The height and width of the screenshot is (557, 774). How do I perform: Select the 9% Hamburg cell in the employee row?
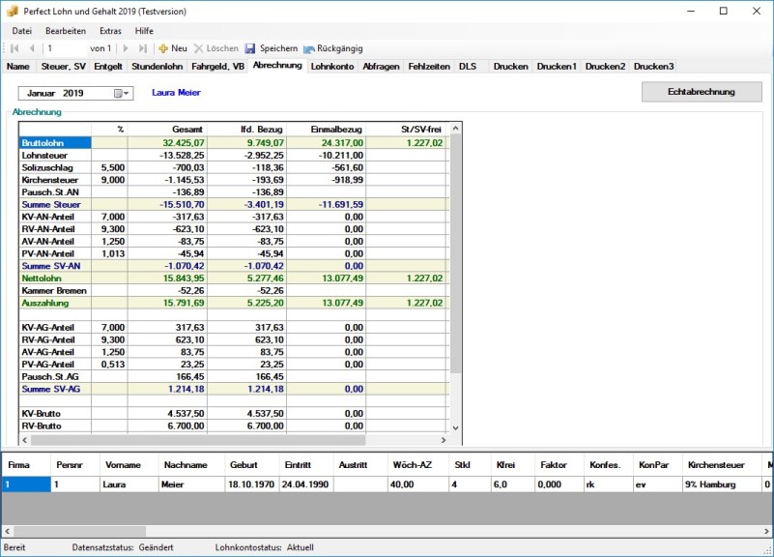click(722, 484)
